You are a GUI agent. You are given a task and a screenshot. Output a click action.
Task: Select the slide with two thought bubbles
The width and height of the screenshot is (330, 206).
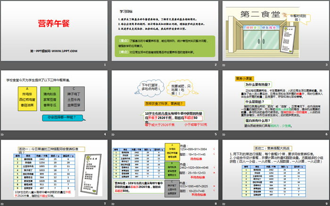[x=165, y=100]
